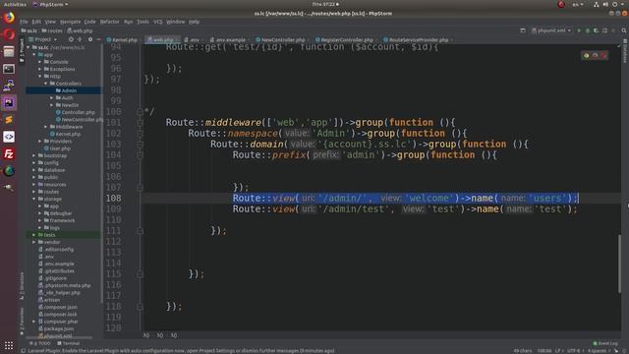Open the Structure side tool window
629x354 pixels.
click(22, 286)
